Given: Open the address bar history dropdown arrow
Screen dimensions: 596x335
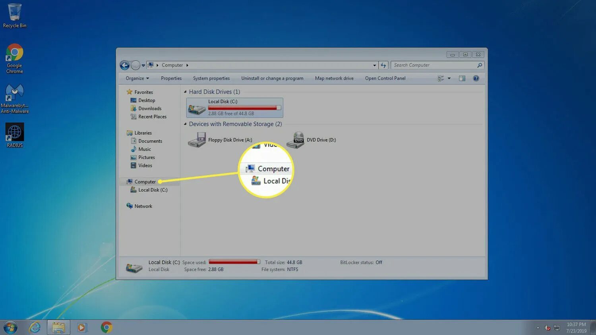Looking at the screenshot, I should [x=374, y=65].
